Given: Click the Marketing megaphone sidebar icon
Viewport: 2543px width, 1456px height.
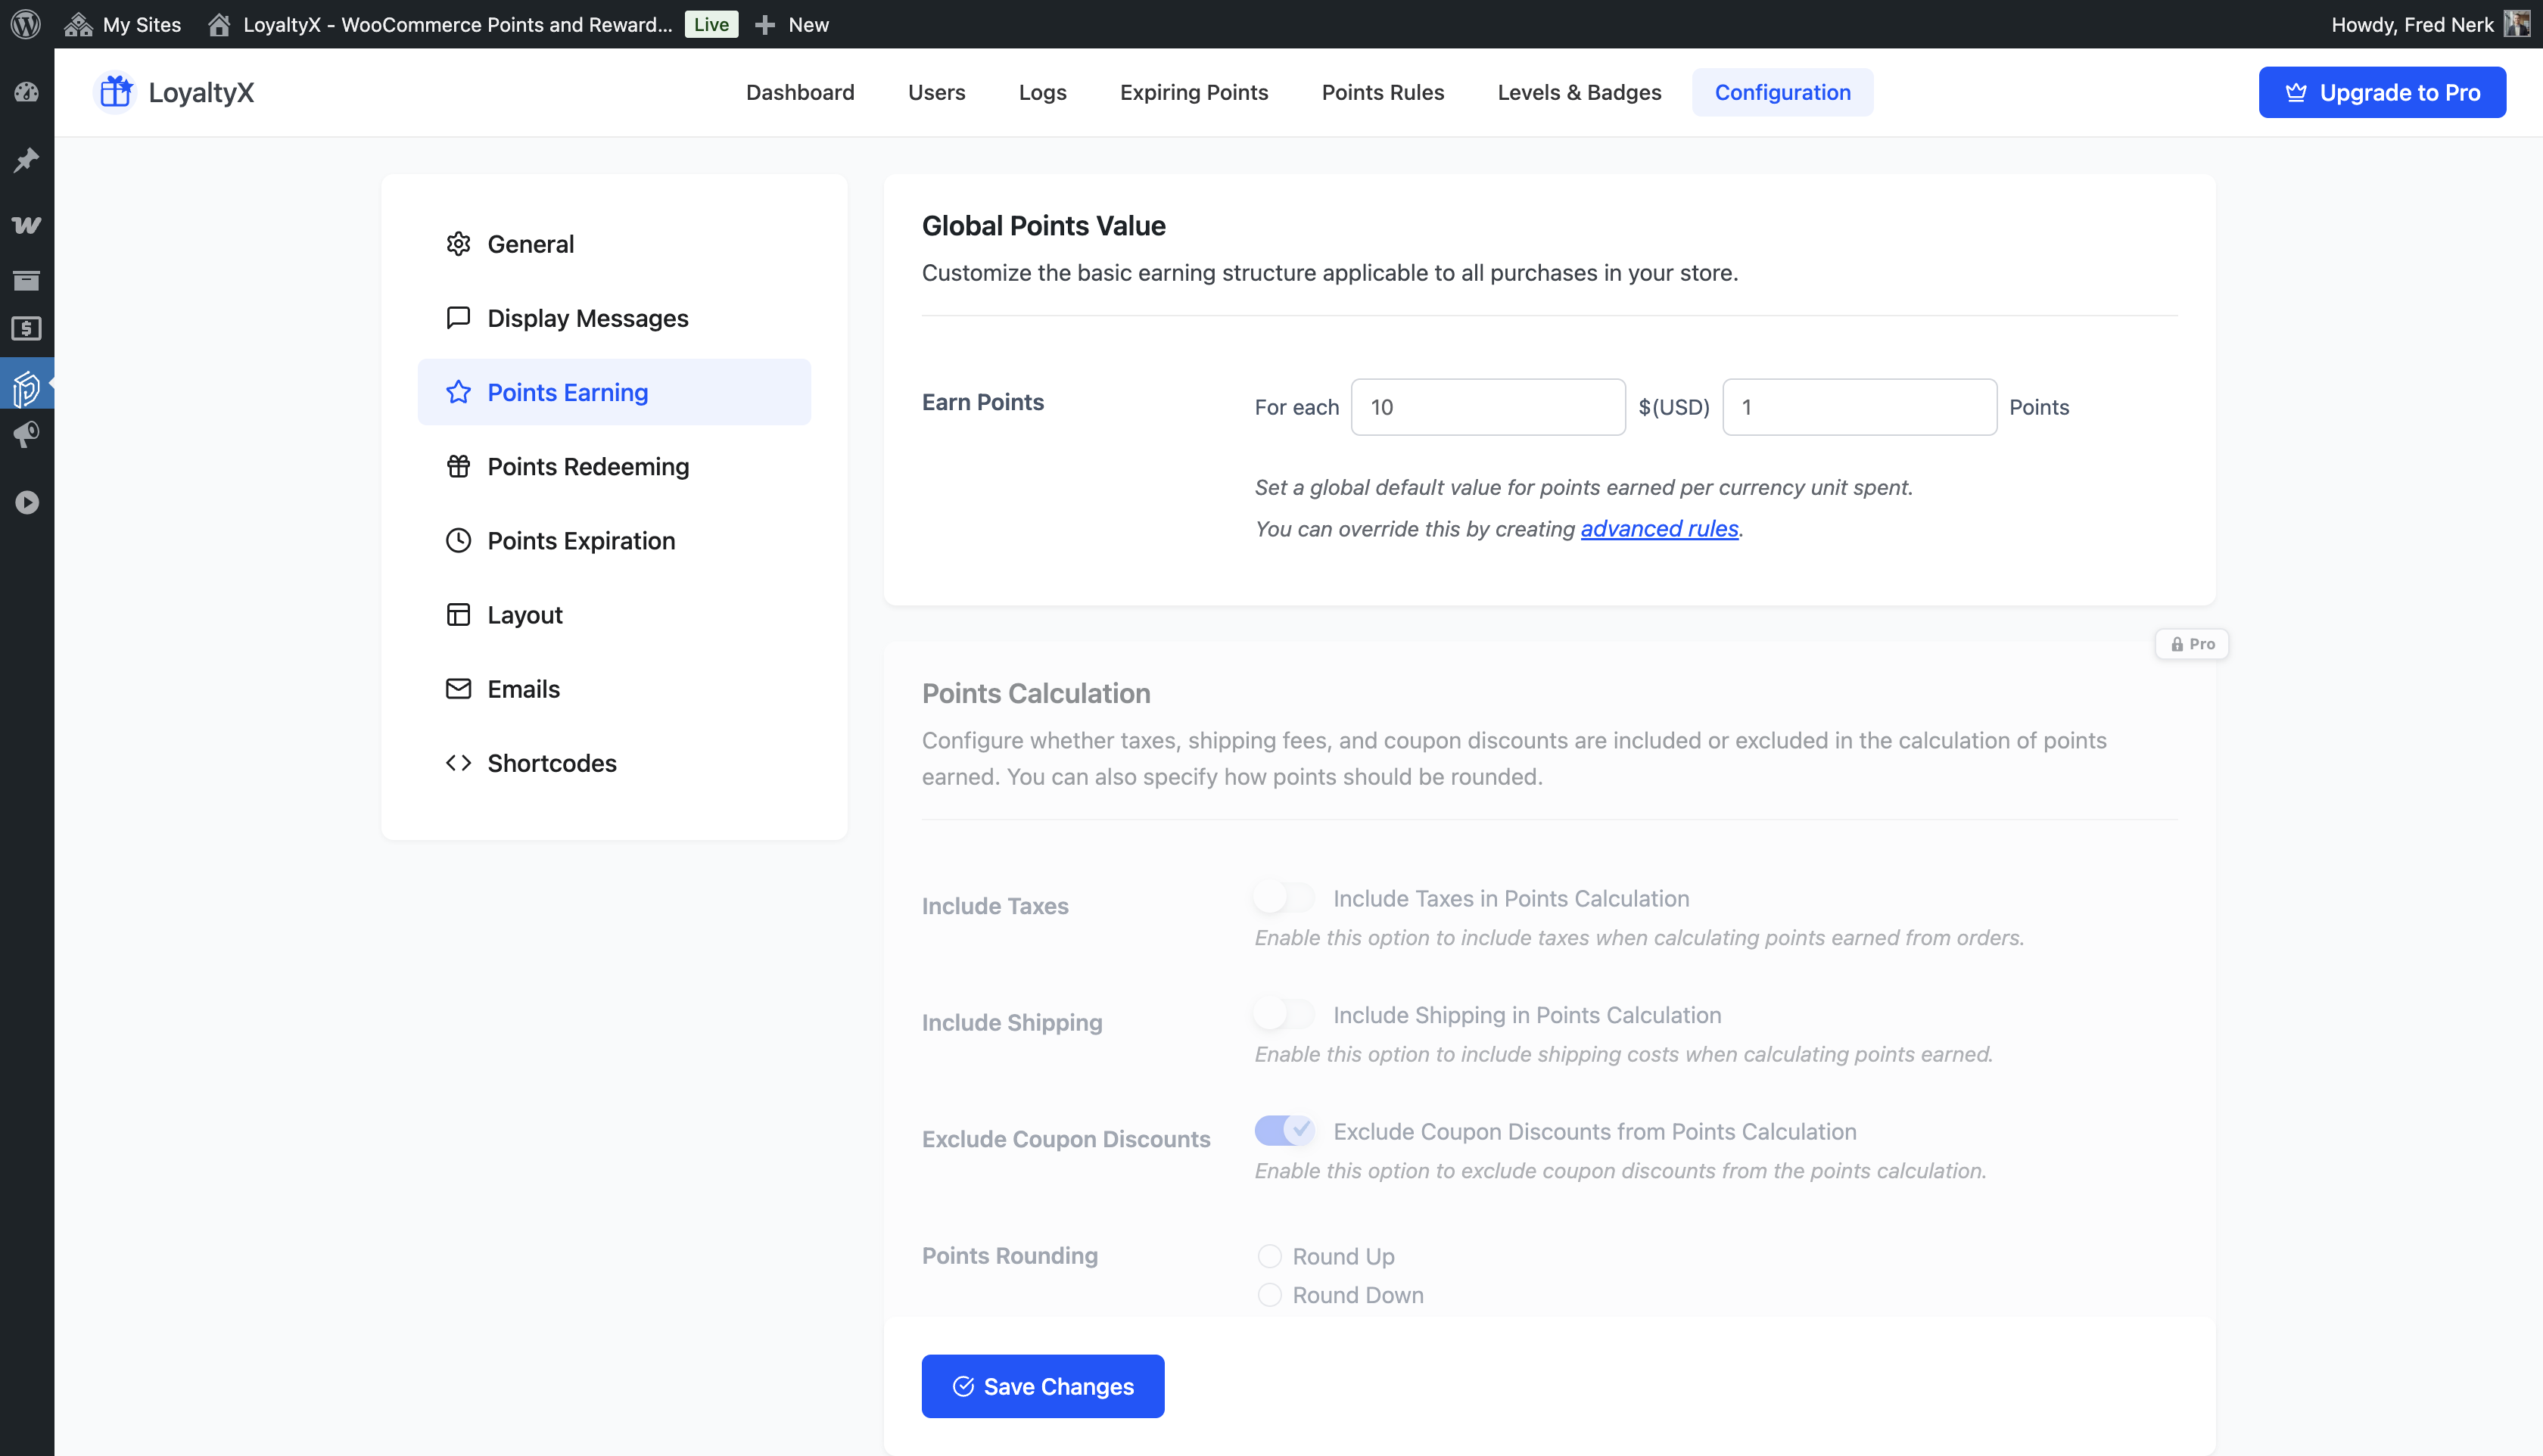Looking at the screenshot, I should 26,434.
